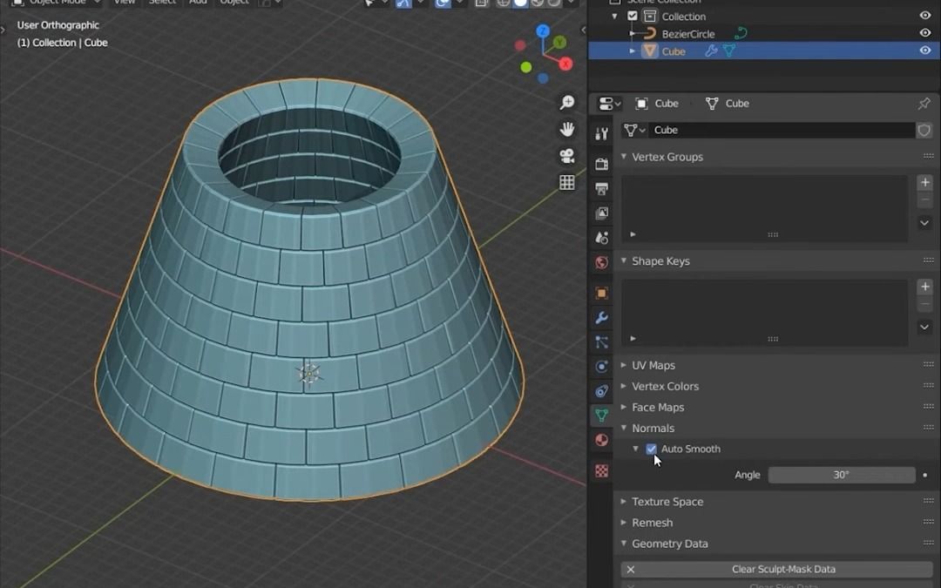Open the Texture properties tab
The width and height of the screenshot is (941, 588).
pos(601,471)
